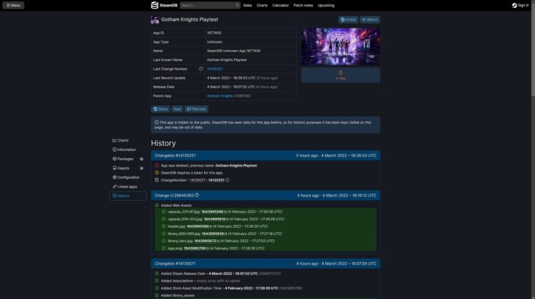Click the icon beside Added library_assets
This screenshot has width=535, height=299.
(157, 295)
